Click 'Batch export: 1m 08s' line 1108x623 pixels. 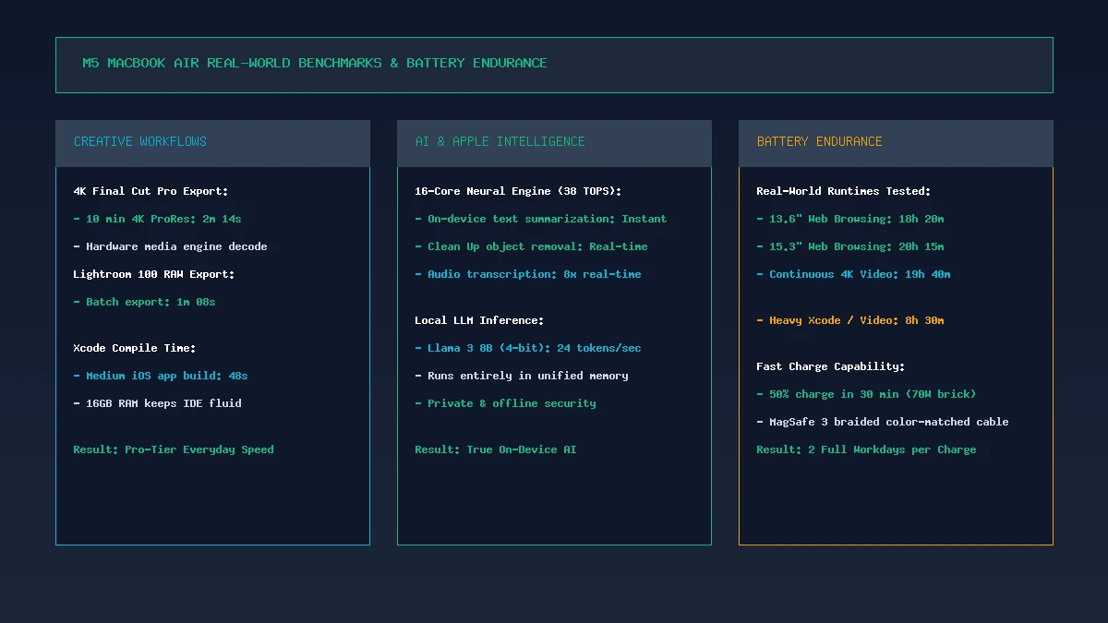(144, 302)
